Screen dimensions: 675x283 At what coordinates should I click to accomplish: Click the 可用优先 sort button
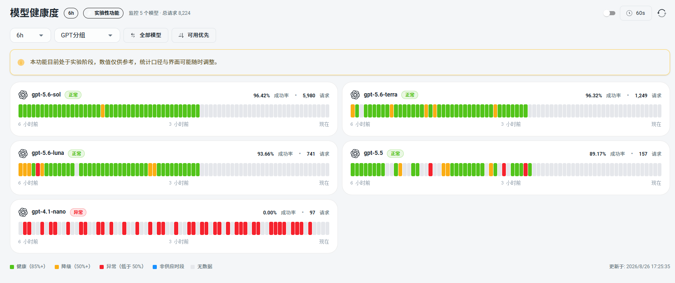coord(194,35)
